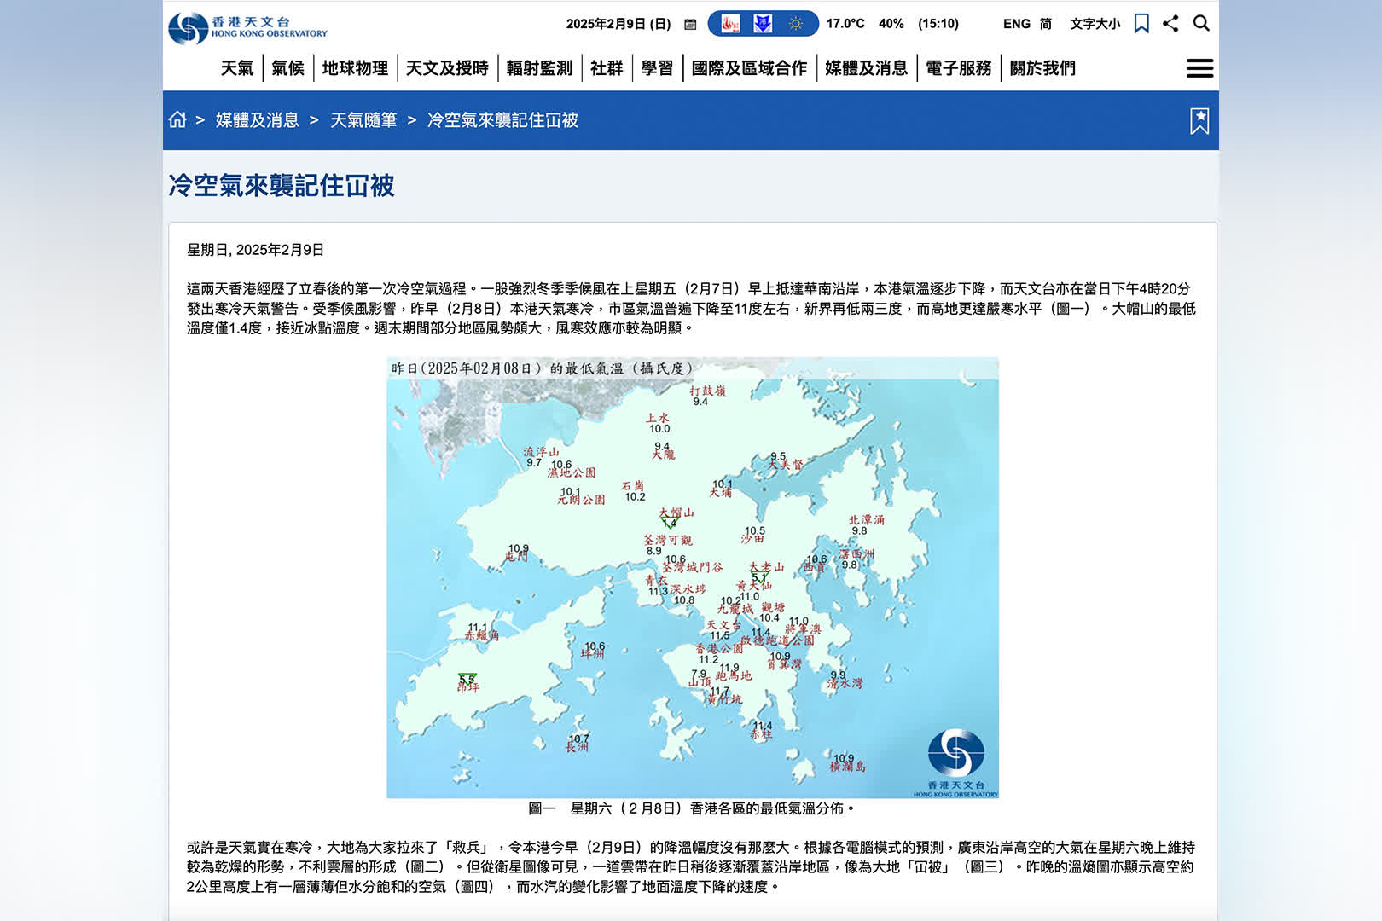Viewport: 1382px width, 921px height.
Task: Expand the 天氣 navigation menu
Action: pyautogui.click(x=236, y=68)
